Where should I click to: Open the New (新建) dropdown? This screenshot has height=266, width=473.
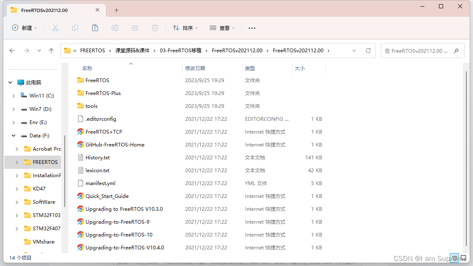pos(25,28)
